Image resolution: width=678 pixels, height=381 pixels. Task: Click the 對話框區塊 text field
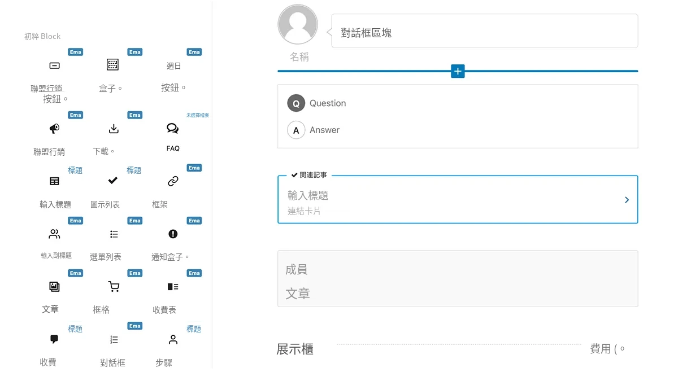pyautogui.click(x=484, y=31)
